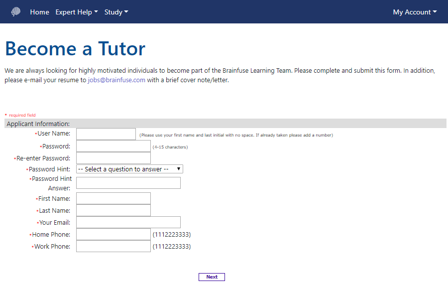The image size is (448, 288).
Task: Click the Brainfuse fingerprint logo icon
Action: click(x=16, y=12)
